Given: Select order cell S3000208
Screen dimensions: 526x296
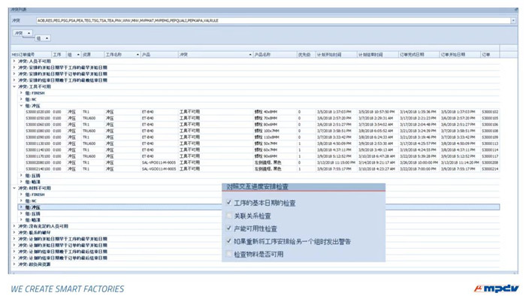Looking at the screenshot, I should (x=490, y=162).
